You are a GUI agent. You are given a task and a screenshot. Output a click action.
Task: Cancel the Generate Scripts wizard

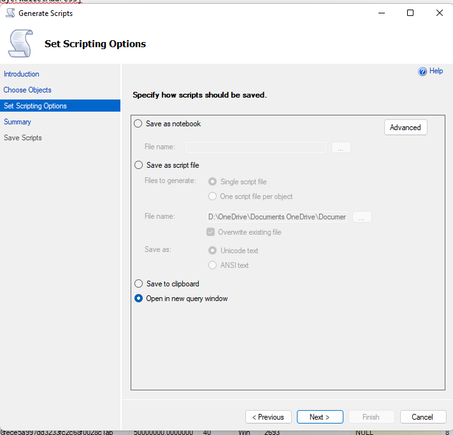[x=423, y=417]
